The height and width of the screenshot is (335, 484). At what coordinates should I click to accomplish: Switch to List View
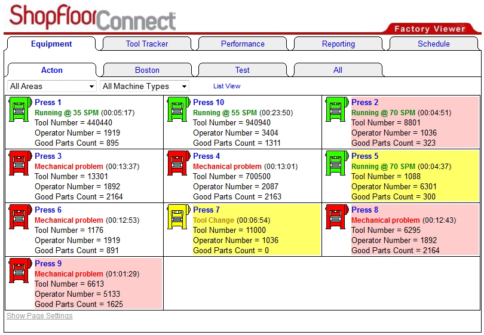[x=227, y=86]
